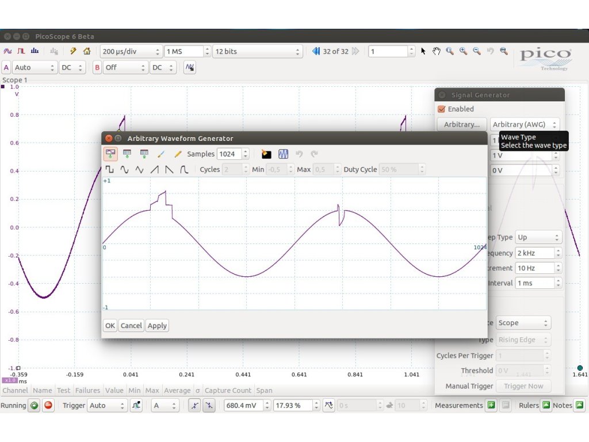Viewport: 589px width, 442px height.
Task: Click the Channel column header
Action: pos(15,391)
